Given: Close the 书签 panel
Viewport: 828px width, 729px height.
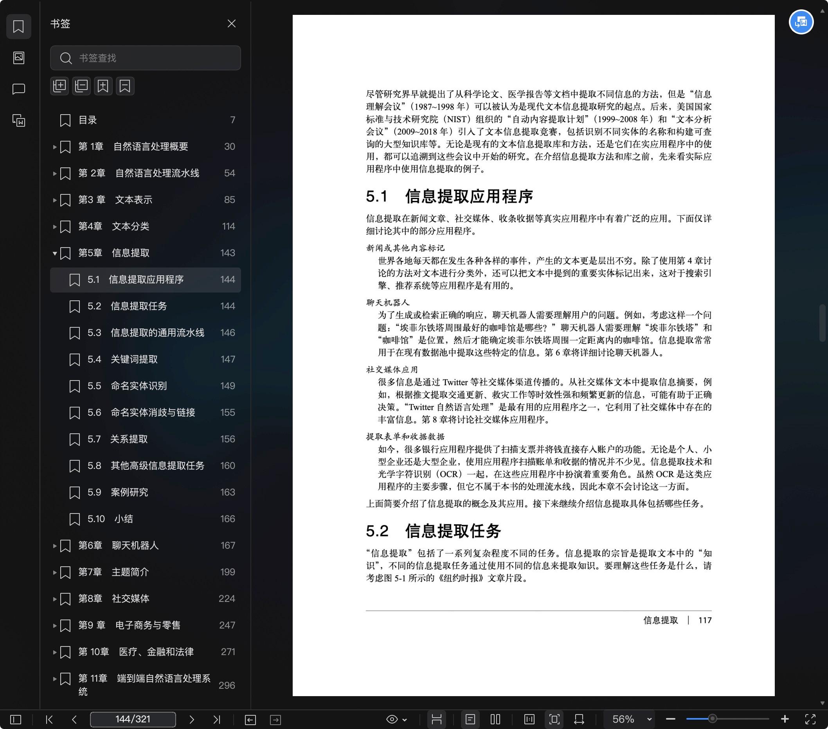Looking at the screenshot, I should (231, 23).
